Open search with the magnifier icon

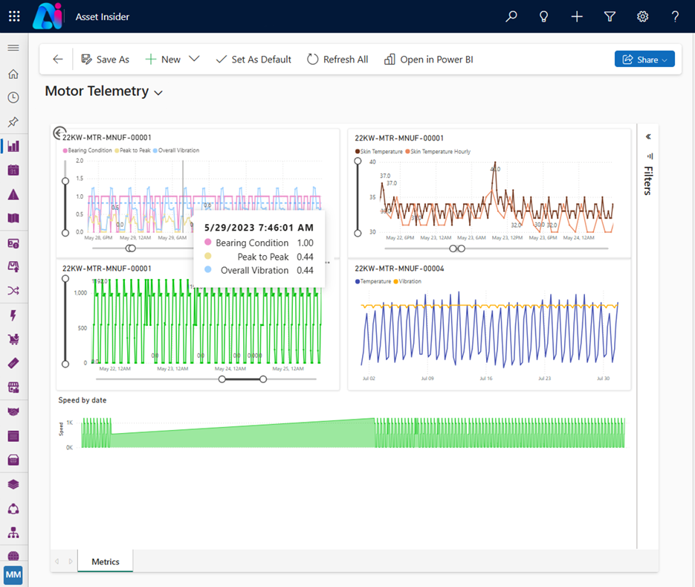(511, 16)
